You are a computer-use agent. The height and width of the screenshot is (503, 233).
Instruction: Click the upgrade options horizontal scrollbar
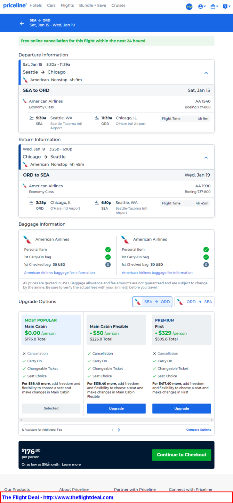116,420
